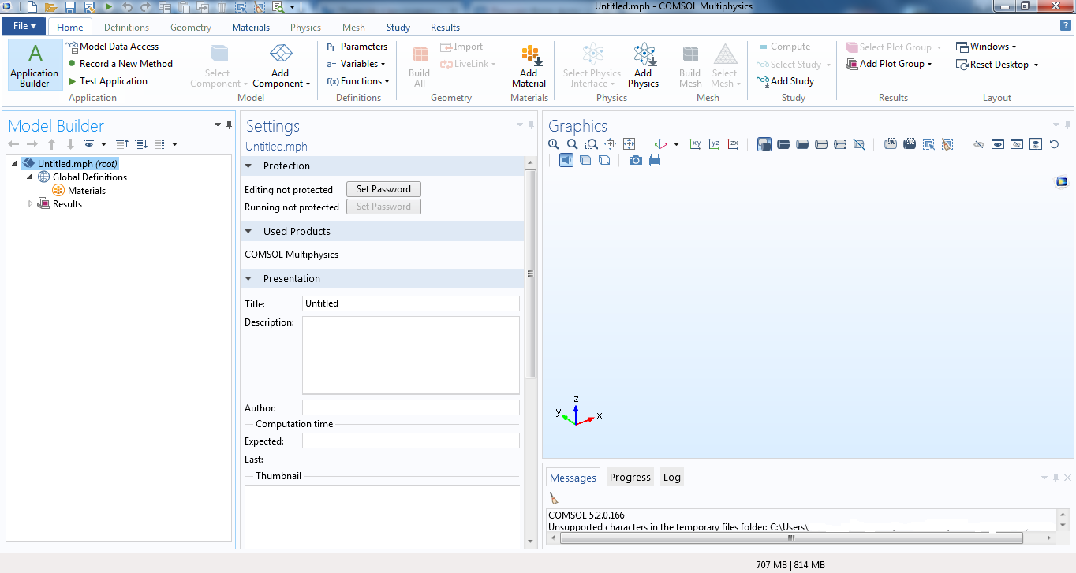Zoom out of the Graphics view
The image size is (1076, 573).
click(x=573, y=144)
